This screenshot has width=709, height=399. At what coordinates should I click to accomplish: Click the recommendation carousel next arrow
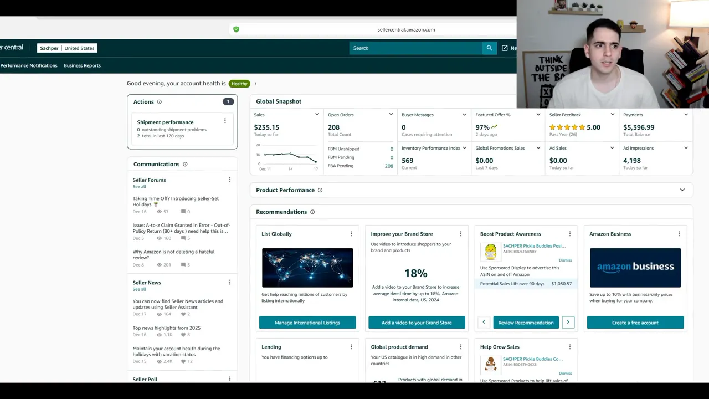(568, 322)
